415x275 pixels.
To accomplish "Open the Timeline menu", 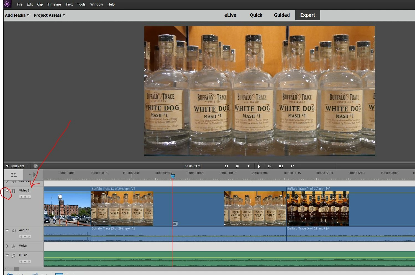I will [x=54, y=4].
